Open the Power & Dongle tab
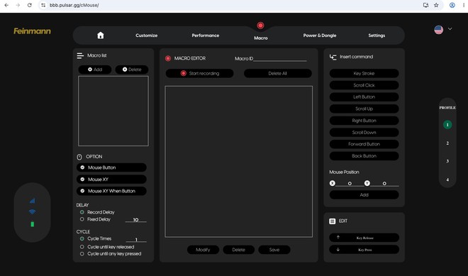468x276 pixels. 320,35
